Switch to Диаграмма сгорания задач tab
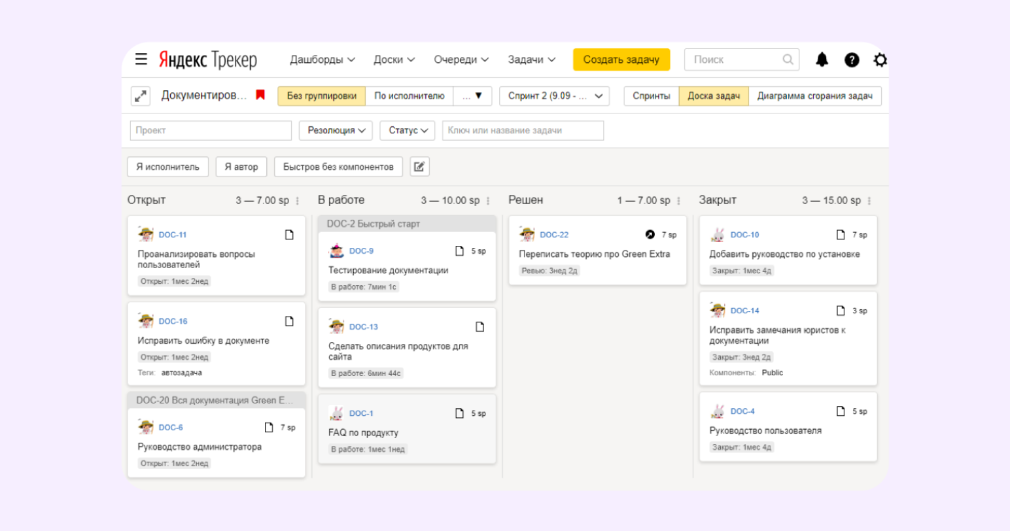Screen dimensions: 1010x531 (814, 96)
